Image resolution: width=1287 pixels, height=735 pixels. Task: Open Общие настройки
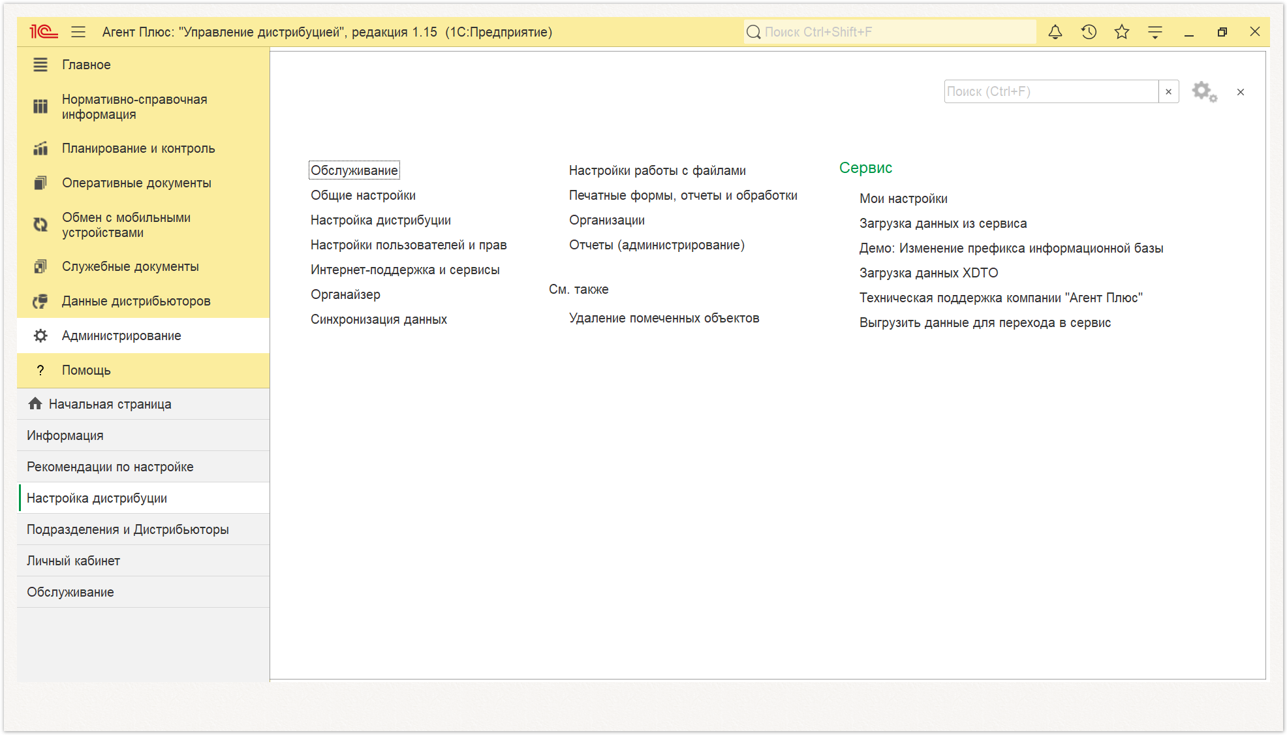click(x=363, y=195)
